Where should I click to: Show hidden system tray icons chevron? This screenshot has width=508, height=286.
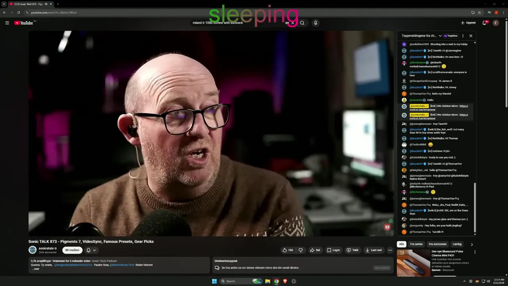click(465, 281)
